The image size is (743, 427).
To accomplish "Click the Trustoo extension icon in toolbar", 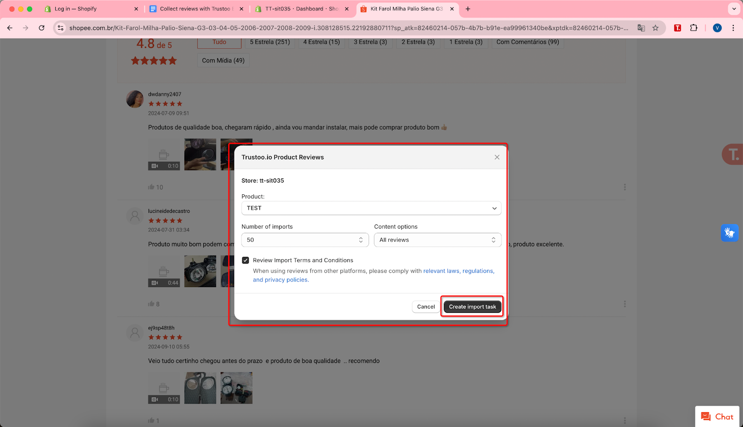I will (678, 28).
